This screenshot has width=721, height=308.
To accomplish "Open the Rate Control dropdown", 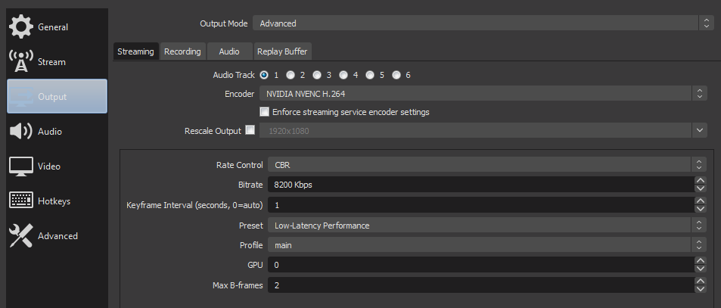I will pos(487,164).
